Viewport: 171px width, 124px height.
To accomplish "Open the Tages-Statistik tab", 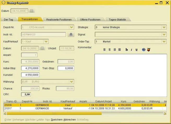I will tap(117, 20).
